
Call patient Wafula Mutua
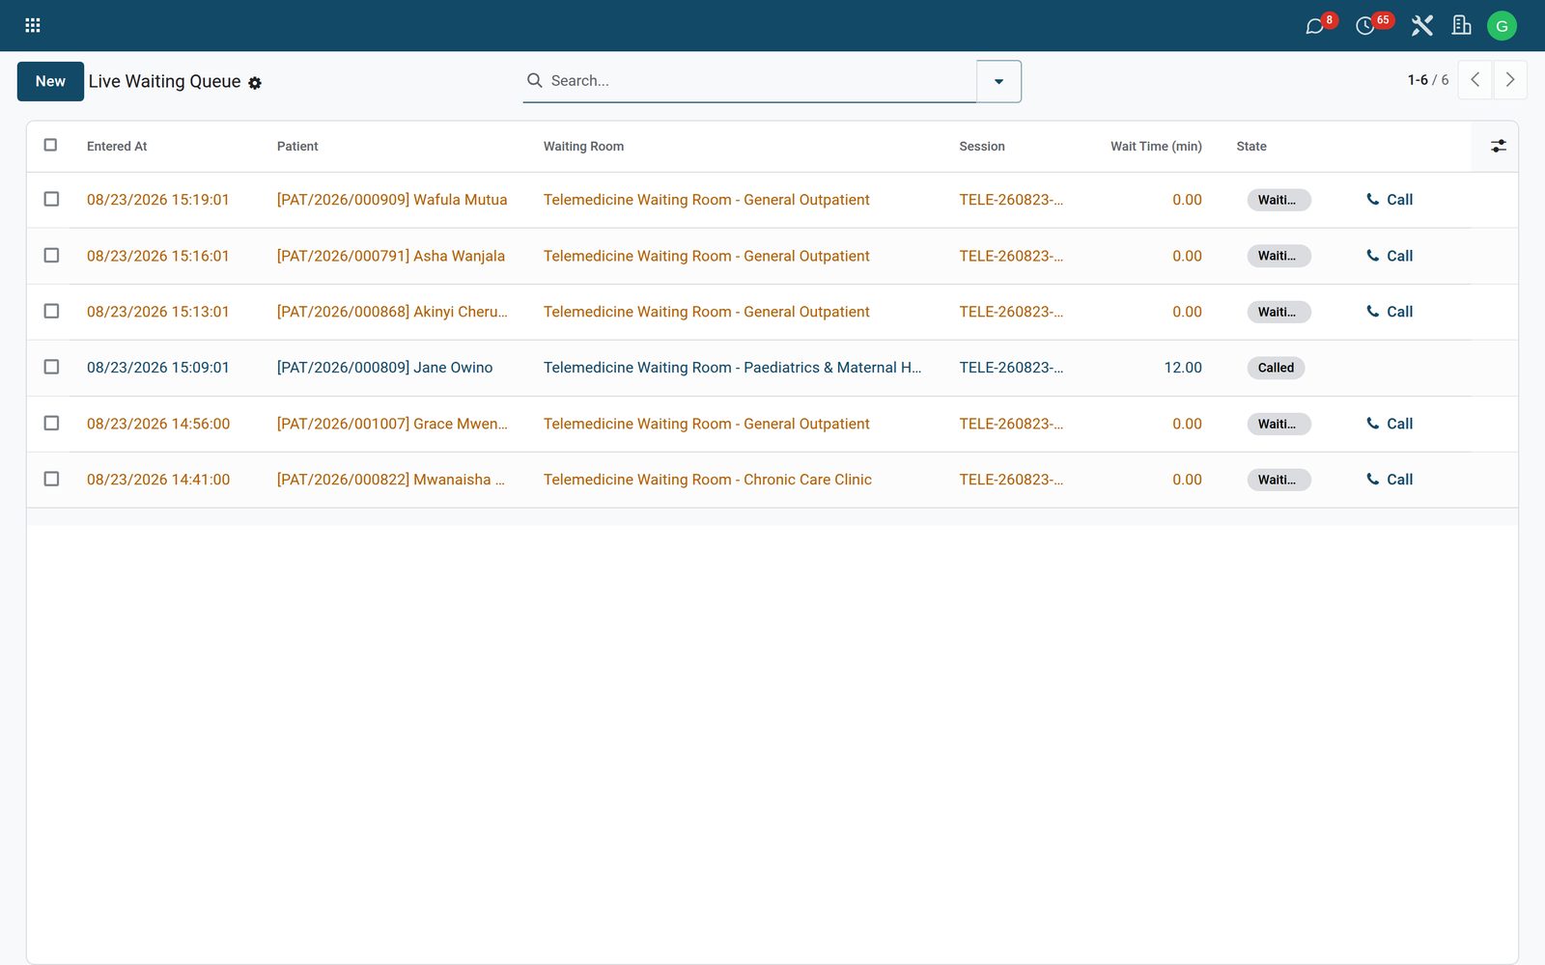(x=1390, y=200)
